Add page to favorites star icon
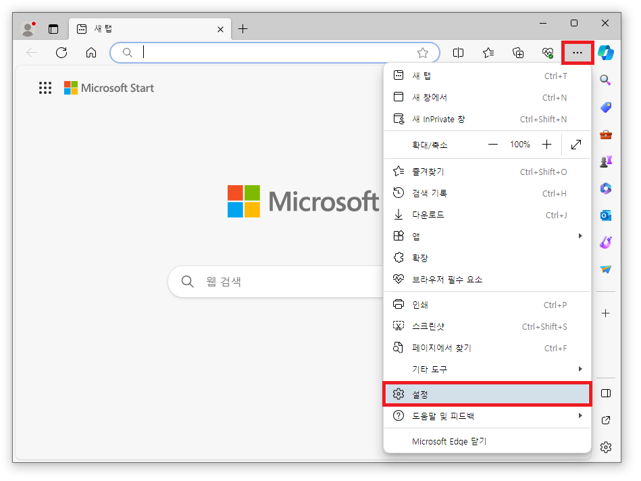The width and height of the screenshot is (641, 481). (423, 53)
